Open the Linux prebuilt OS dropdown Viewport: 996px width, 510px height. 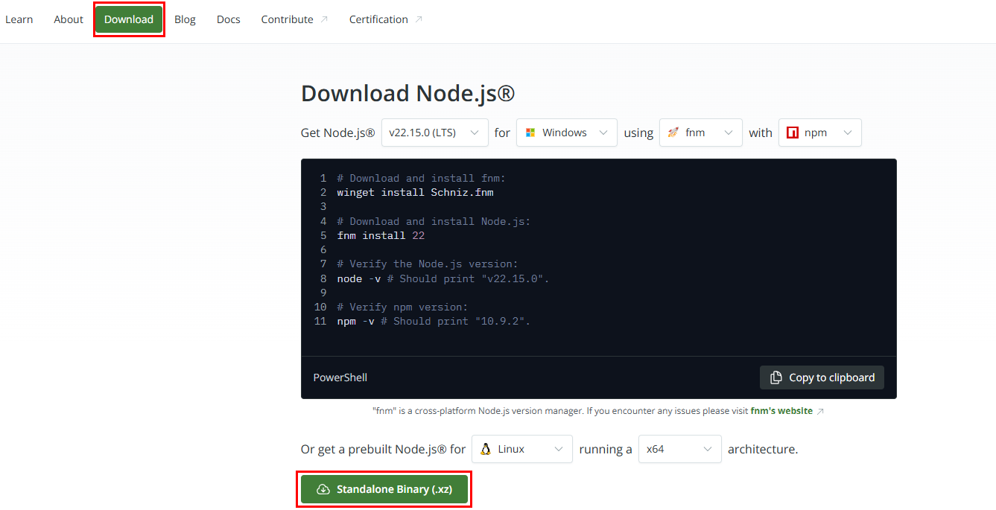pyautogui.click(x=522, y=449)
